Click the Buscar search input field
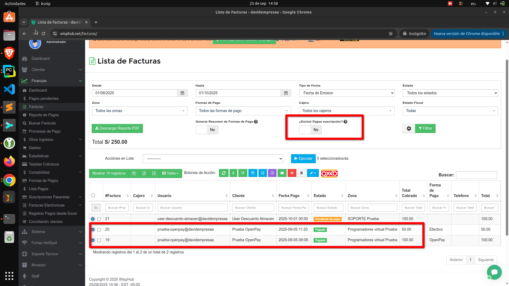 coord(476,175)
